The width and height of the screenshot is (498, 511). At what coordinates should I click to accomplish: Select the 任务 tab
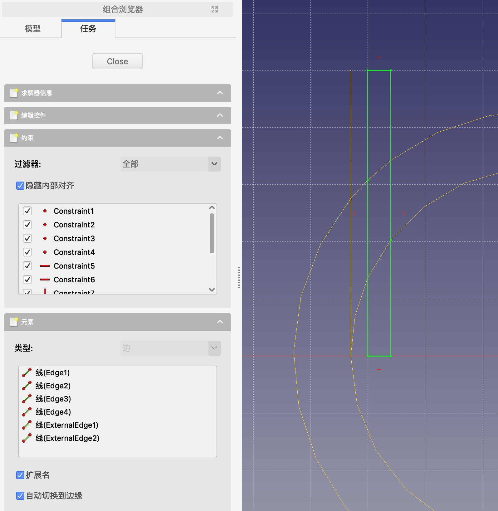point(88,29)
